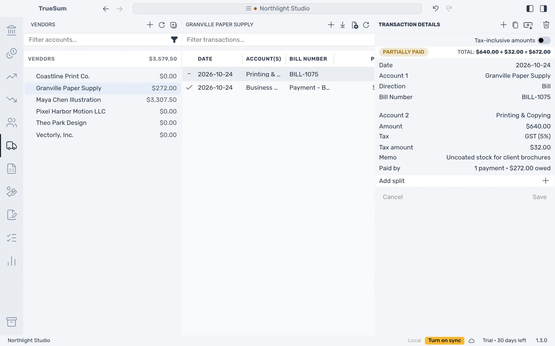The width and height of the screenshot is (555, 346).
Task: Open the reports bar chart icon
Action: coord(12,261)
